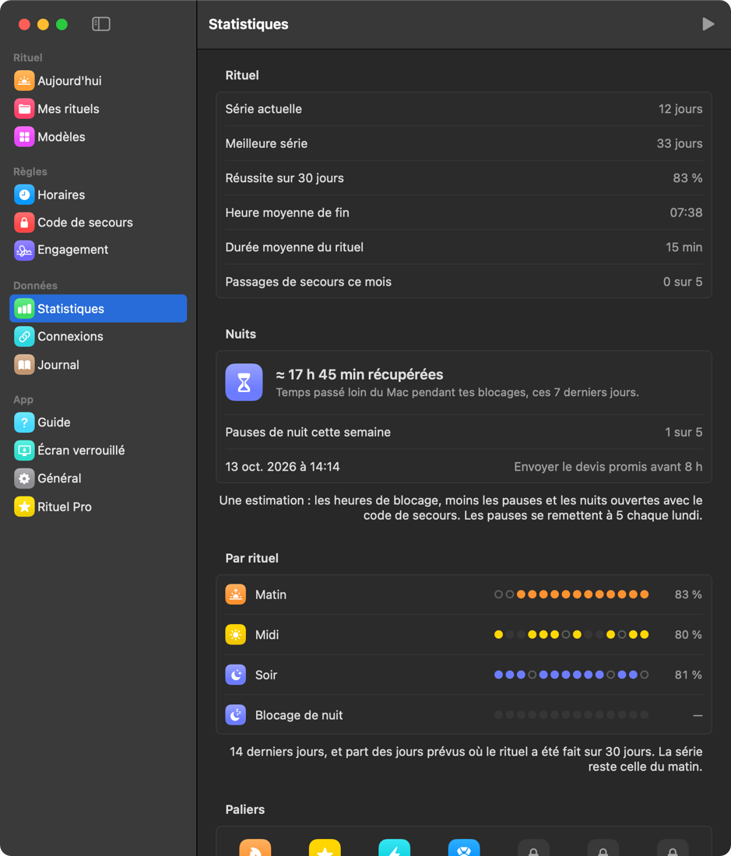Click the Matin orange dots streak row
The height and width of the screenshot is (856, 731).
[x=571, y=595]
